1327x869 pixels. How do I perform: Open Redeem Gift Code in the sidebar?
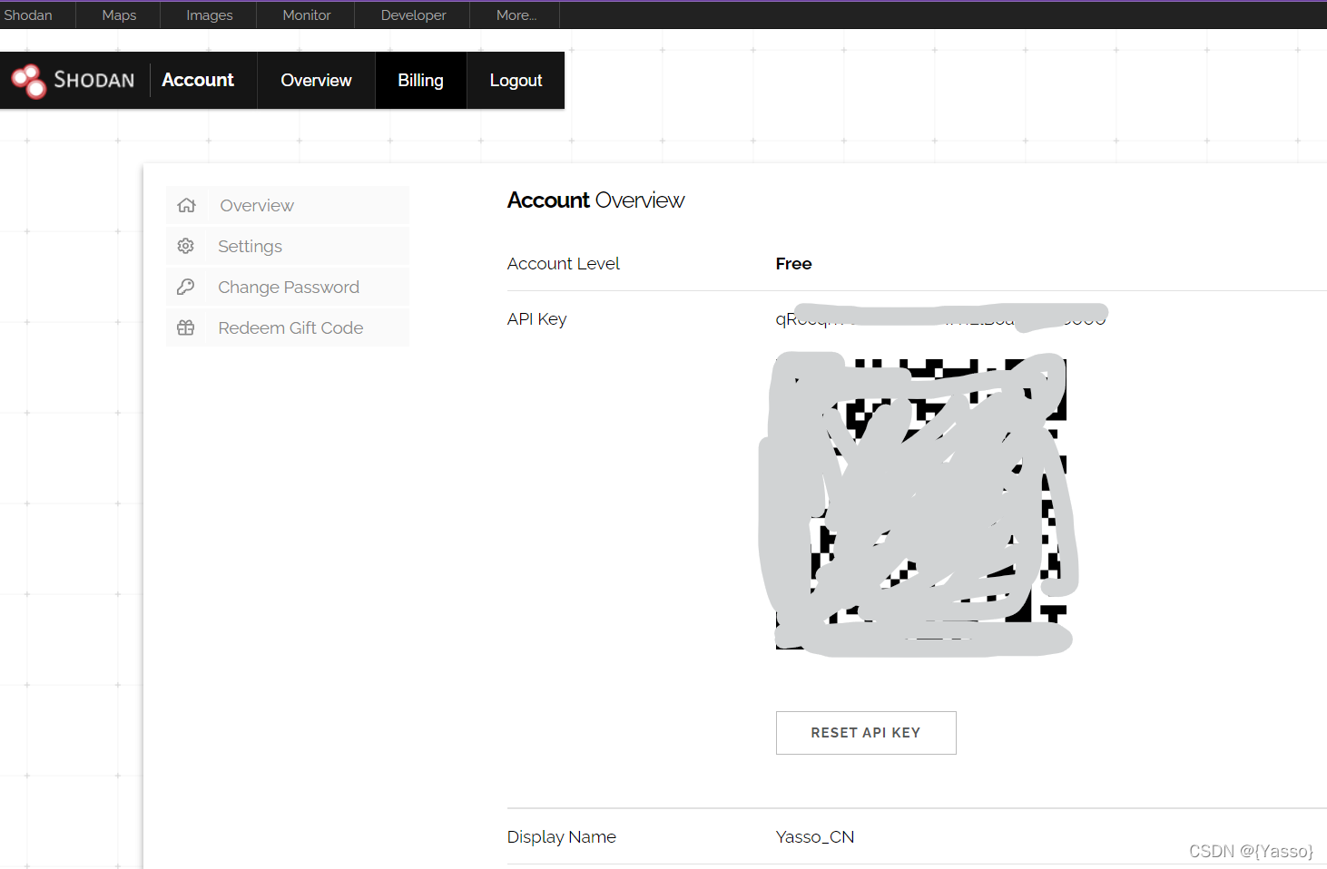[x=288, y=327]
